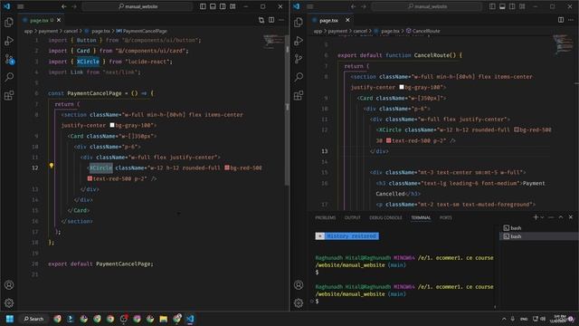Screen dimensions: 579x326
Task: Open bg-gray-100 color swatch in left editor
Action: pos(112,125)
